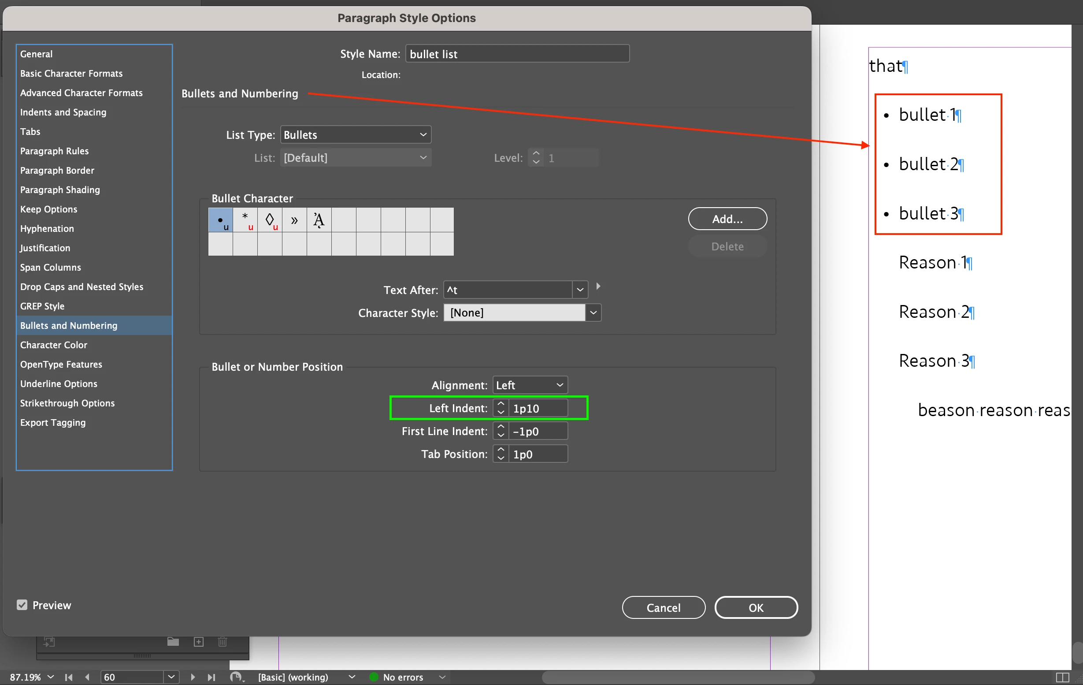Click the Style Name input field
Image resolution: width=1083 pixels, height=685 pixels.
coord(517,54)
